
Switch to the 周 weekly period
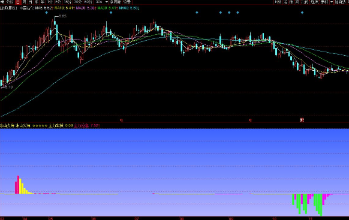coord(24,2)
